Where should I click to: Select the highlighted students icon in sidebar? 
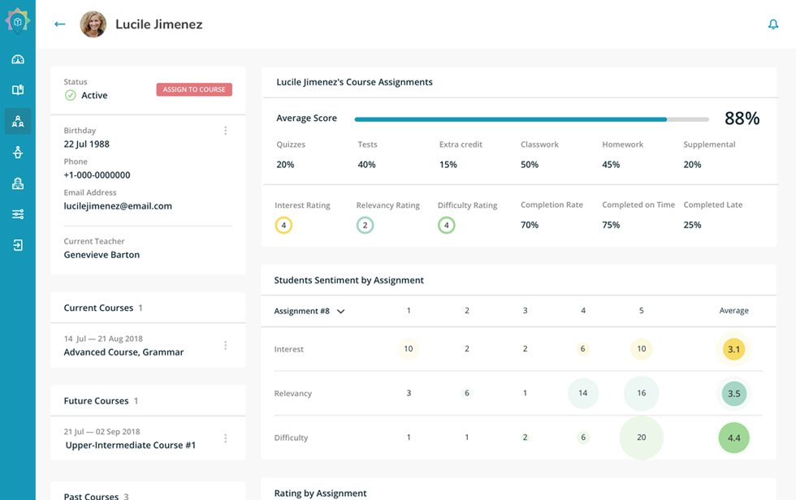(18, 121)
